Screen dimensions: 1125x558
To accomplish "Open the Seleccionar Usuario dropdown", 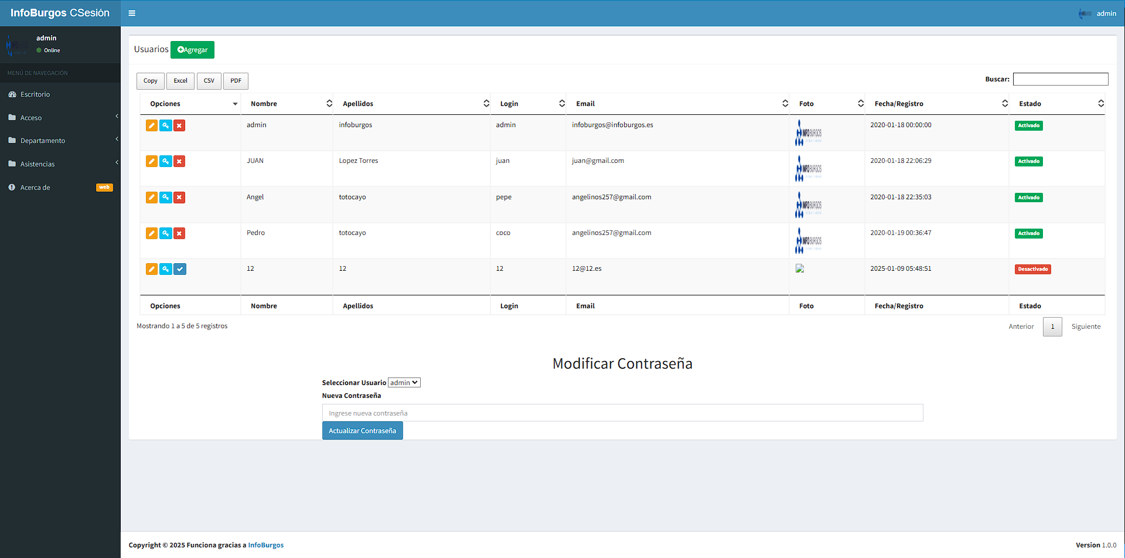I will (404, 383).
